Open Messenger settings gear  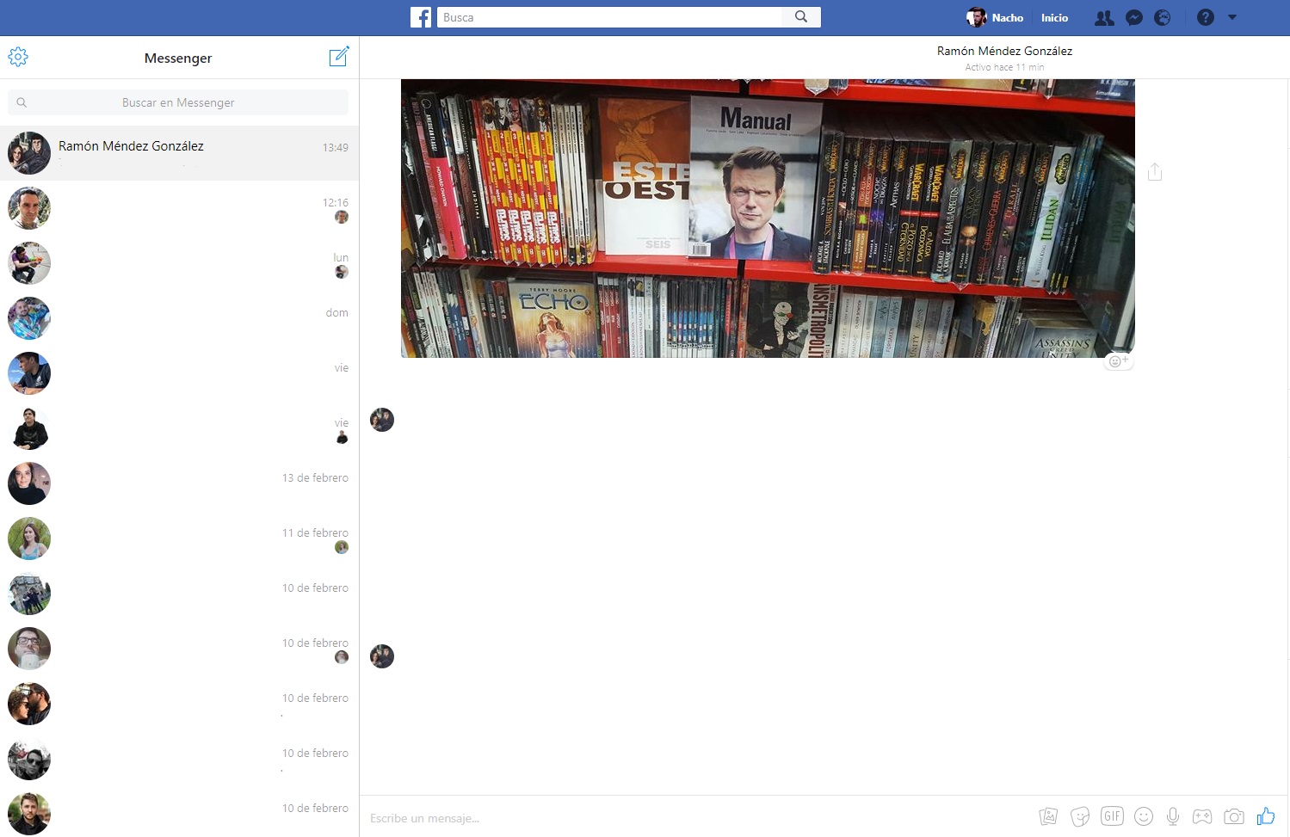[18, 58]
